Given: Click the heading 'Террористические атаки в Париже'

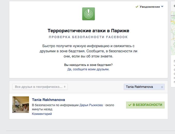Looking at the screenshot, I should coord(88,31).
